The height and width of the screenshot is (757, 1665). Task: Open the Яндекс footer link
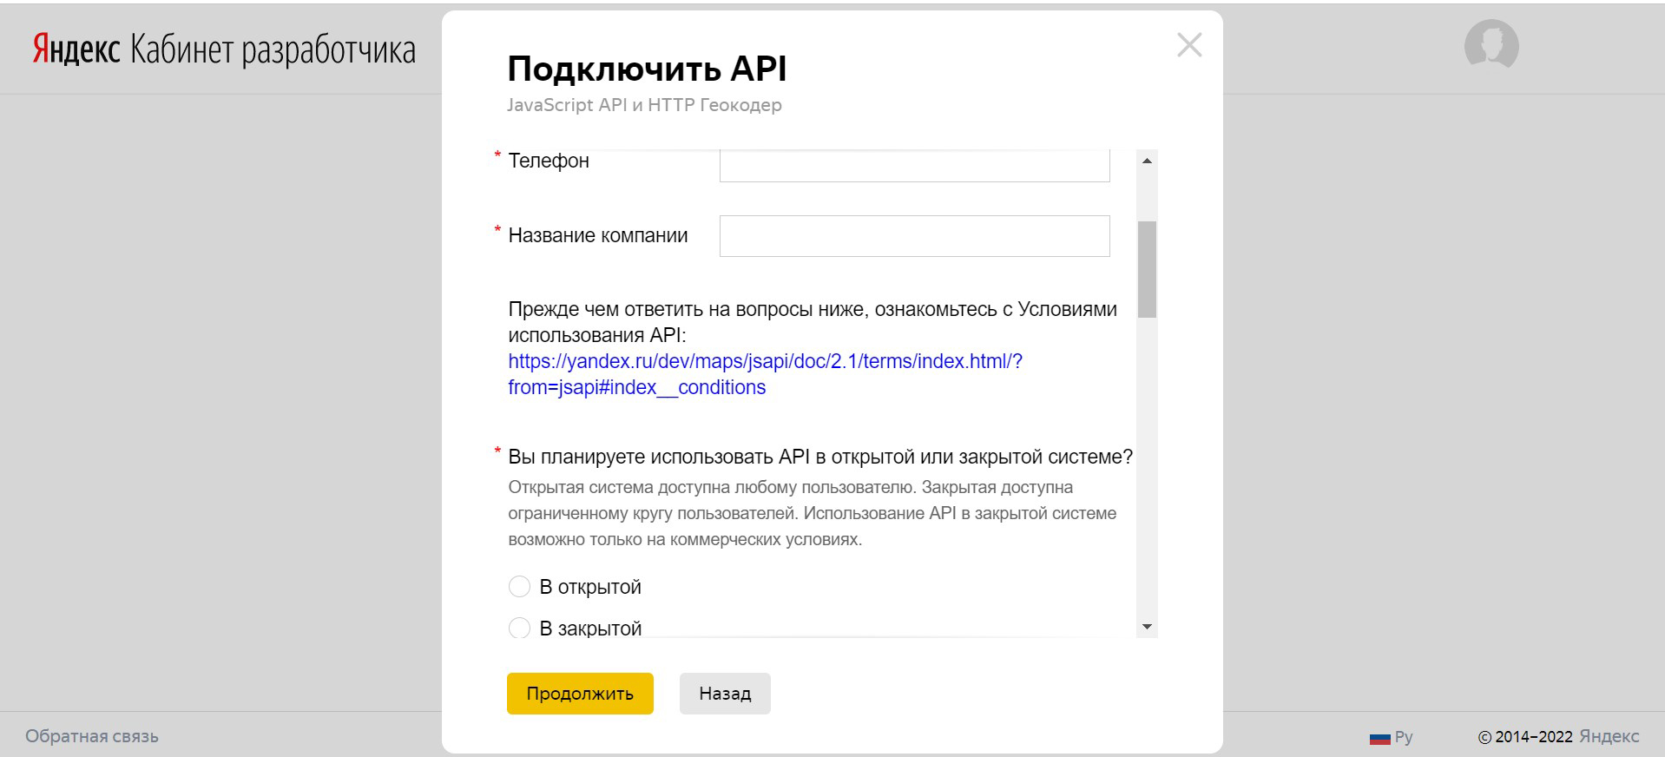(1609, 736)
